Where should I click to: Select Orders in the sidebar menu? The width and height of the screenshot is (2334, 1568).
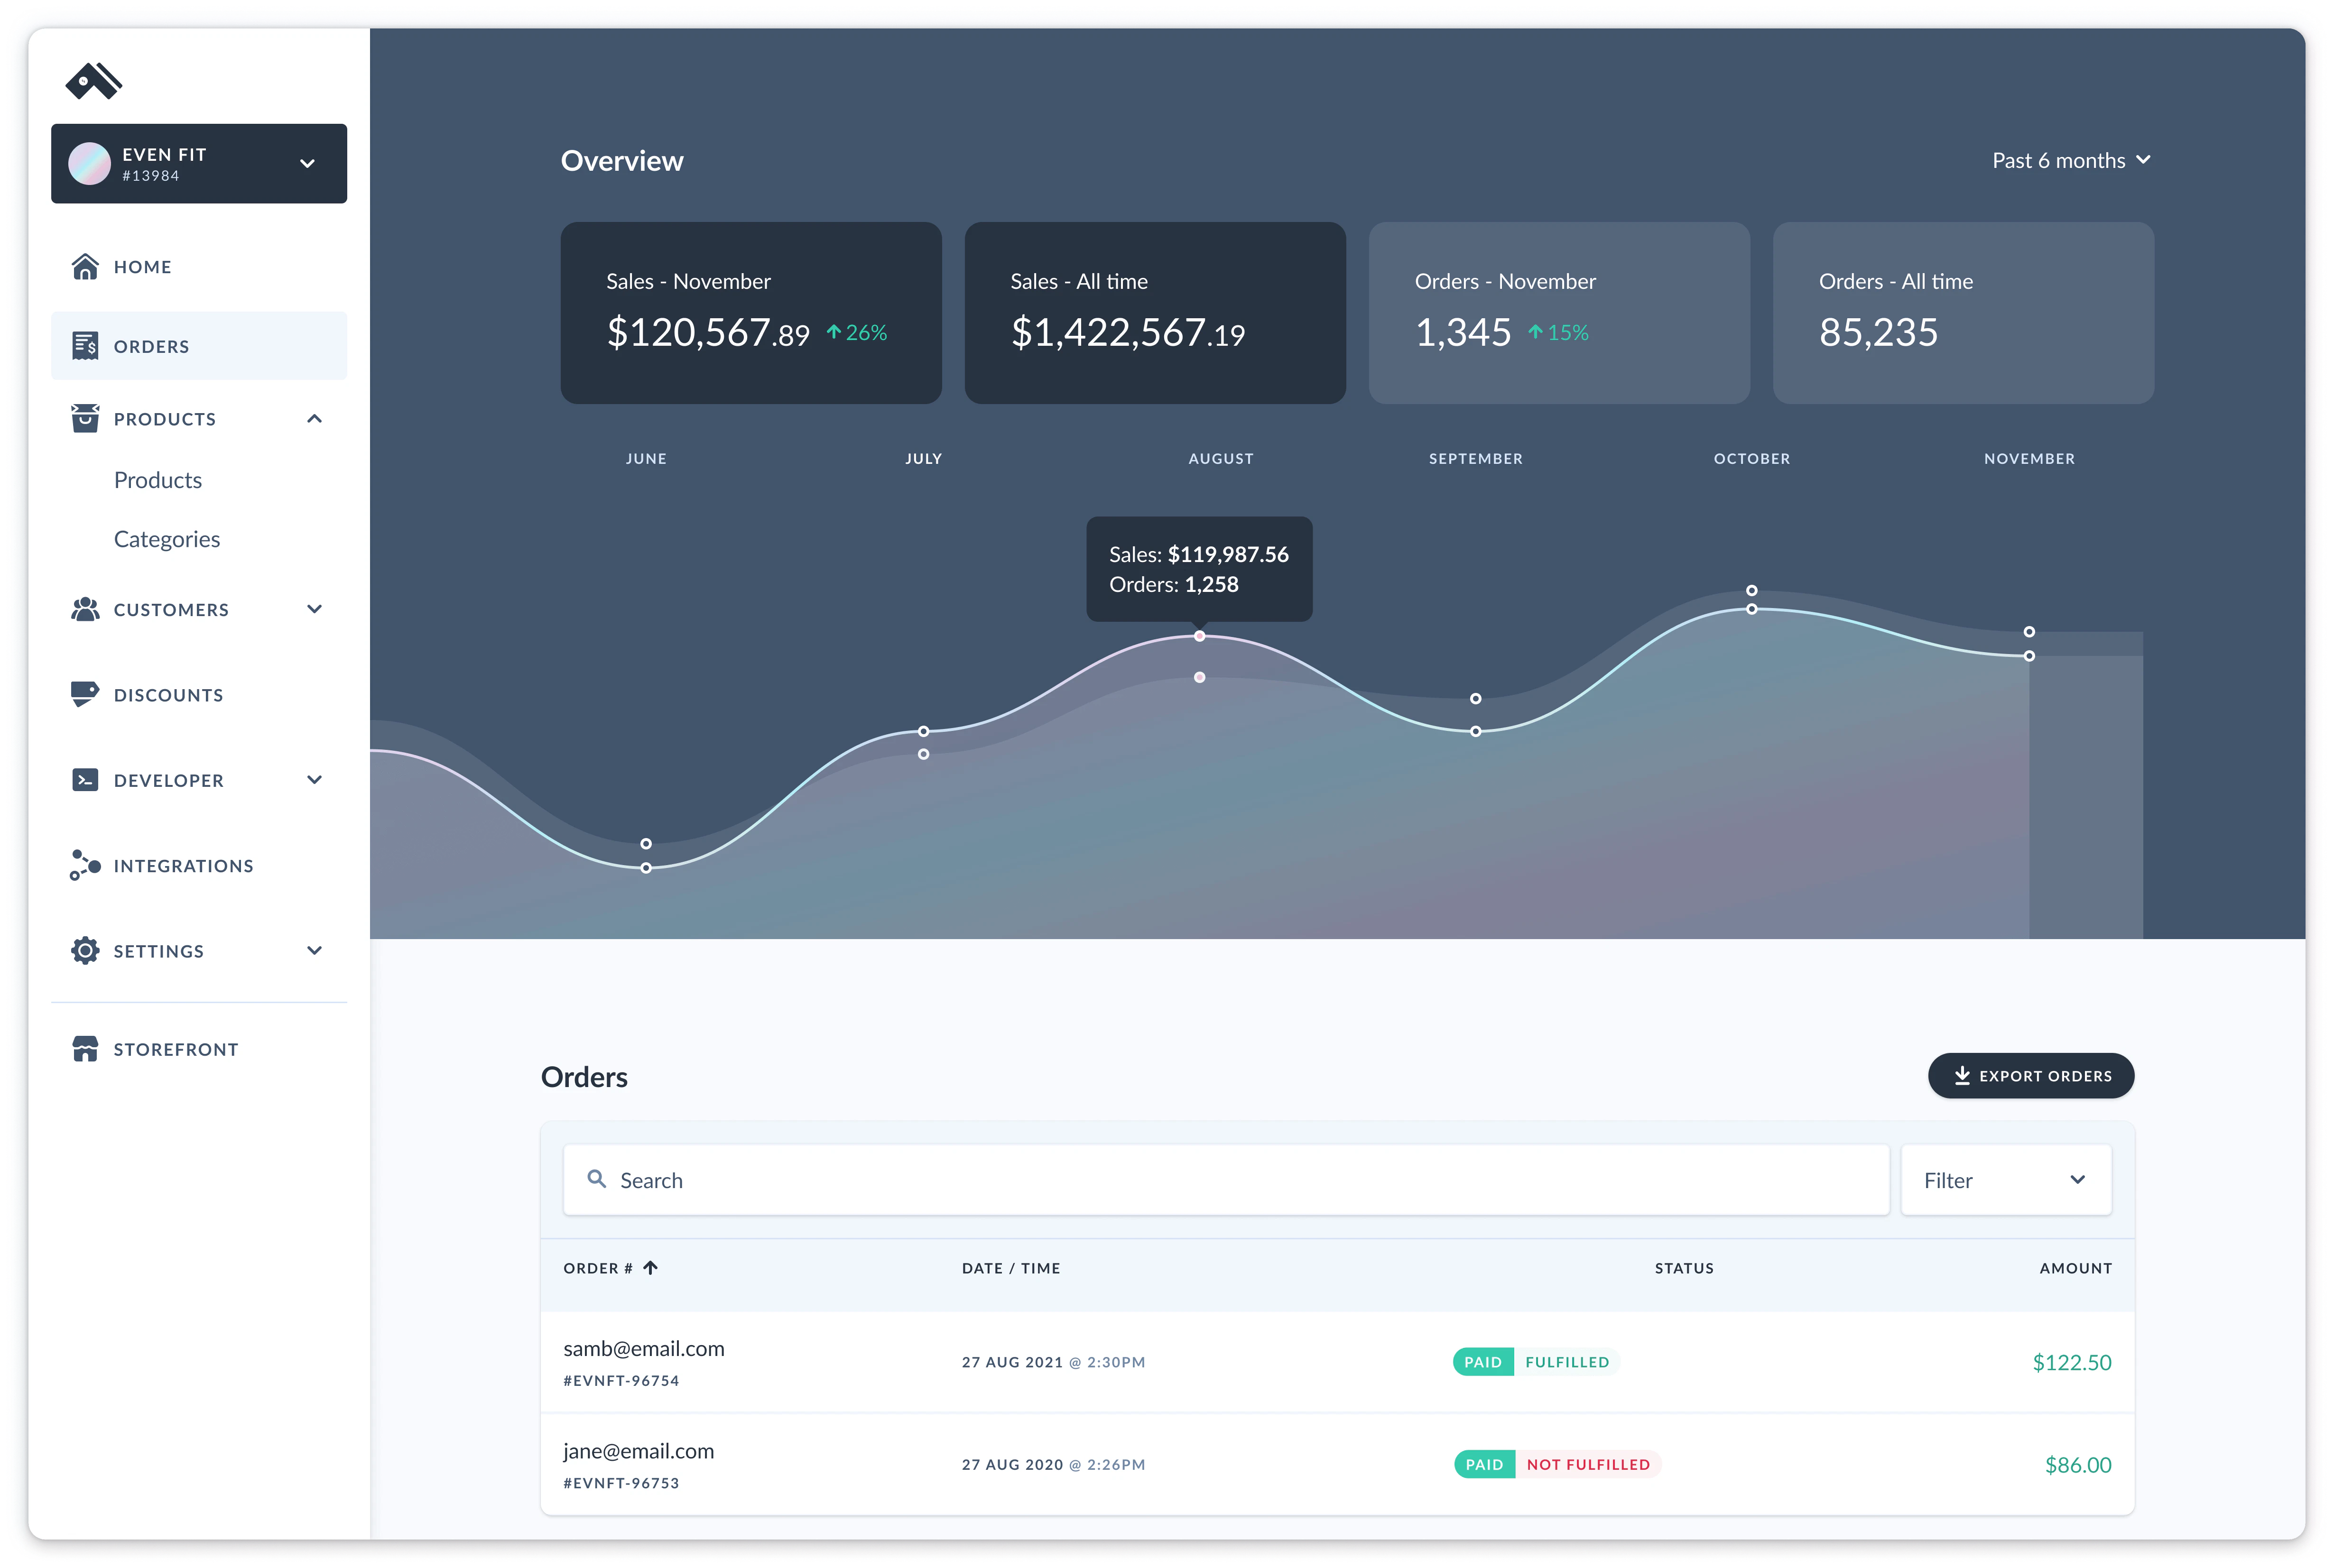click(199, 346)
